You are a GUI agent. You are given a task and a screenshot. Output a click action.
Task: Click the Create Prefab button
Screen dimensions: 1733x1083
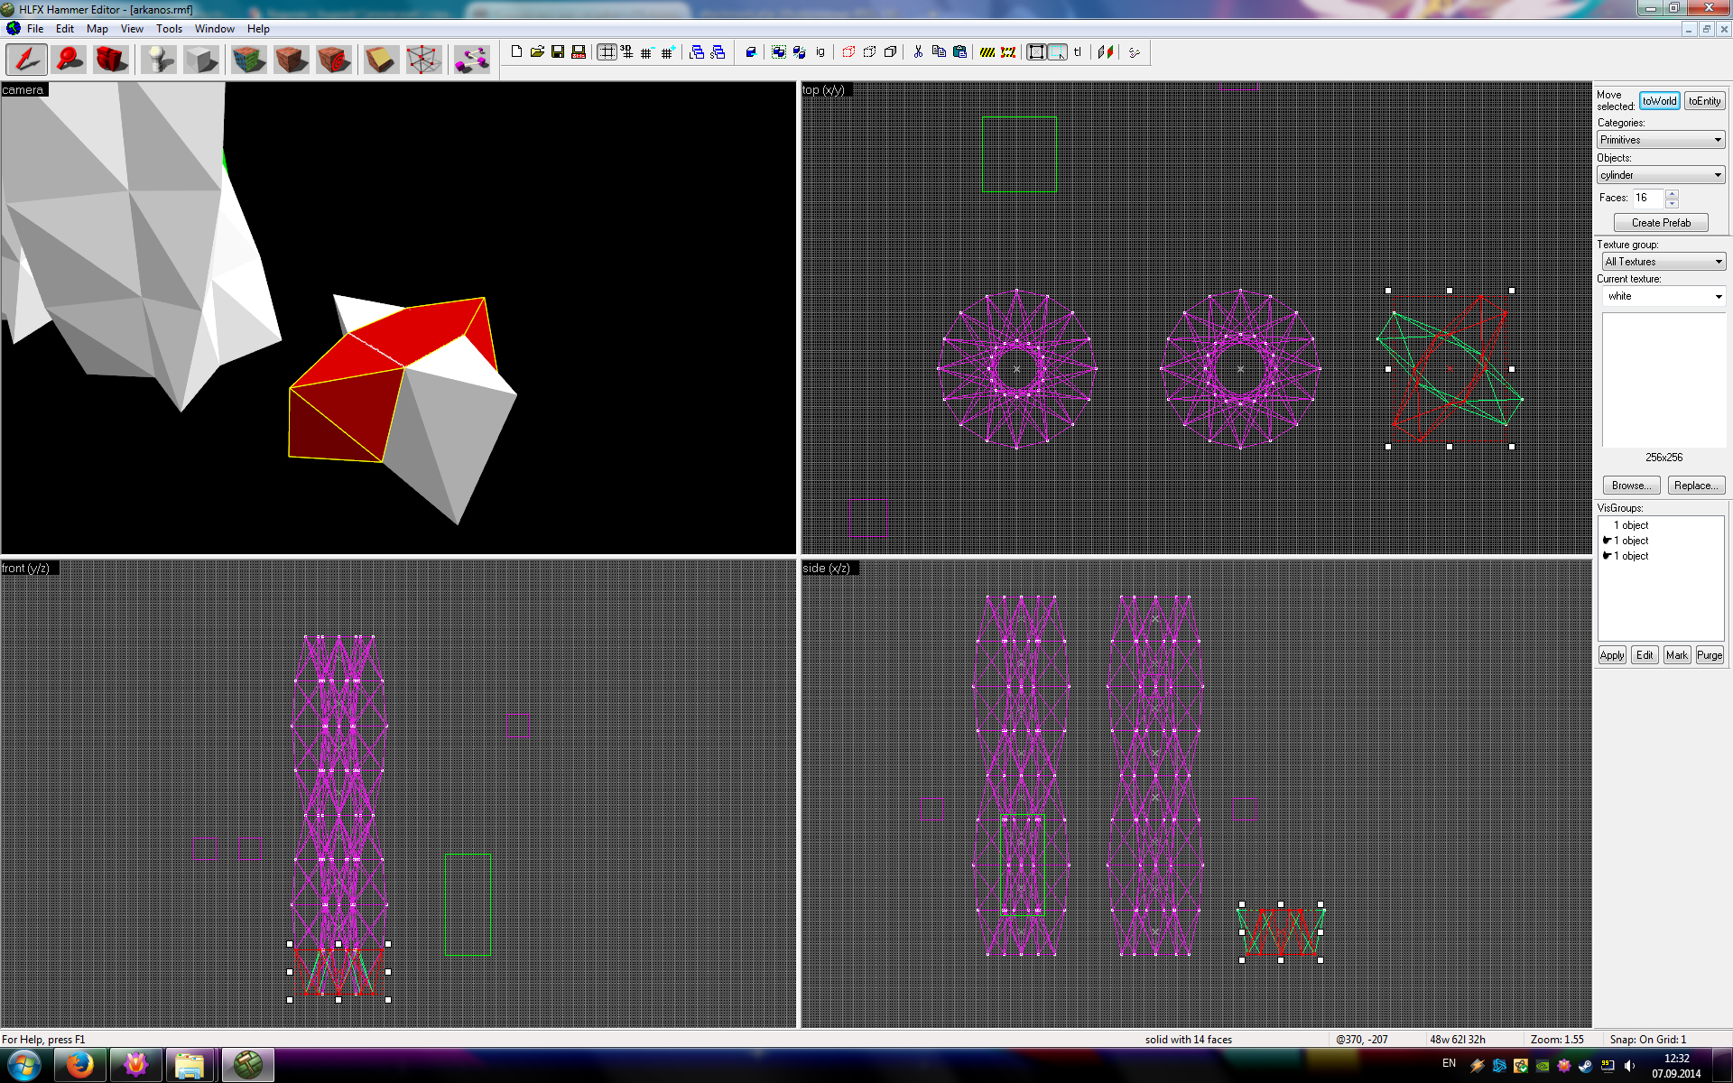1661,223
